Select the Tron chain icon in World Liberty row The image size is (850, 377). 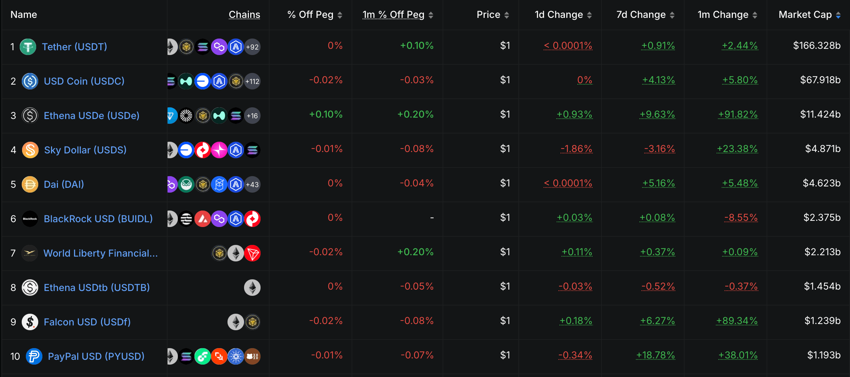click(252, 253)
